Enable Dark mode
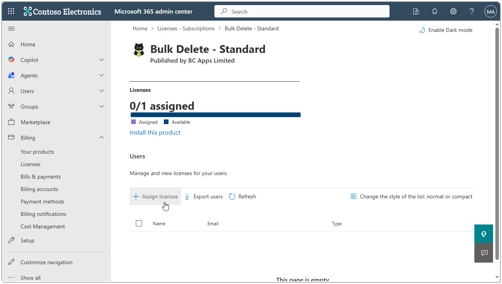This screenshot has width=502, height=284. point(446,30)
